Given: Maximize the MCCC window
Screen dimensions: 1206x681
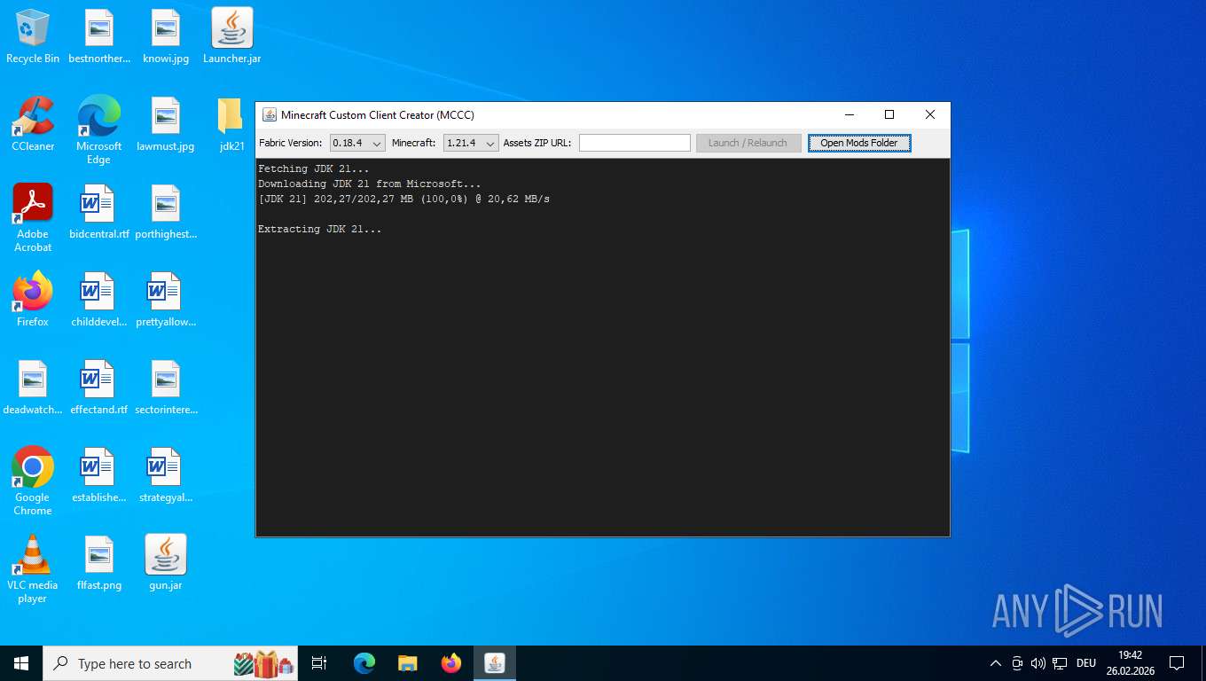Looking at the screenshot, I should (889, 114).
